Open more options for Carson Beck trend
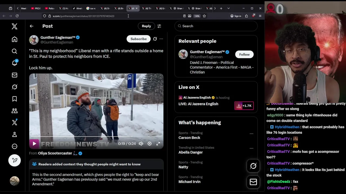The width and height of the screenshot is (346, 194). [x=251, y=134]
